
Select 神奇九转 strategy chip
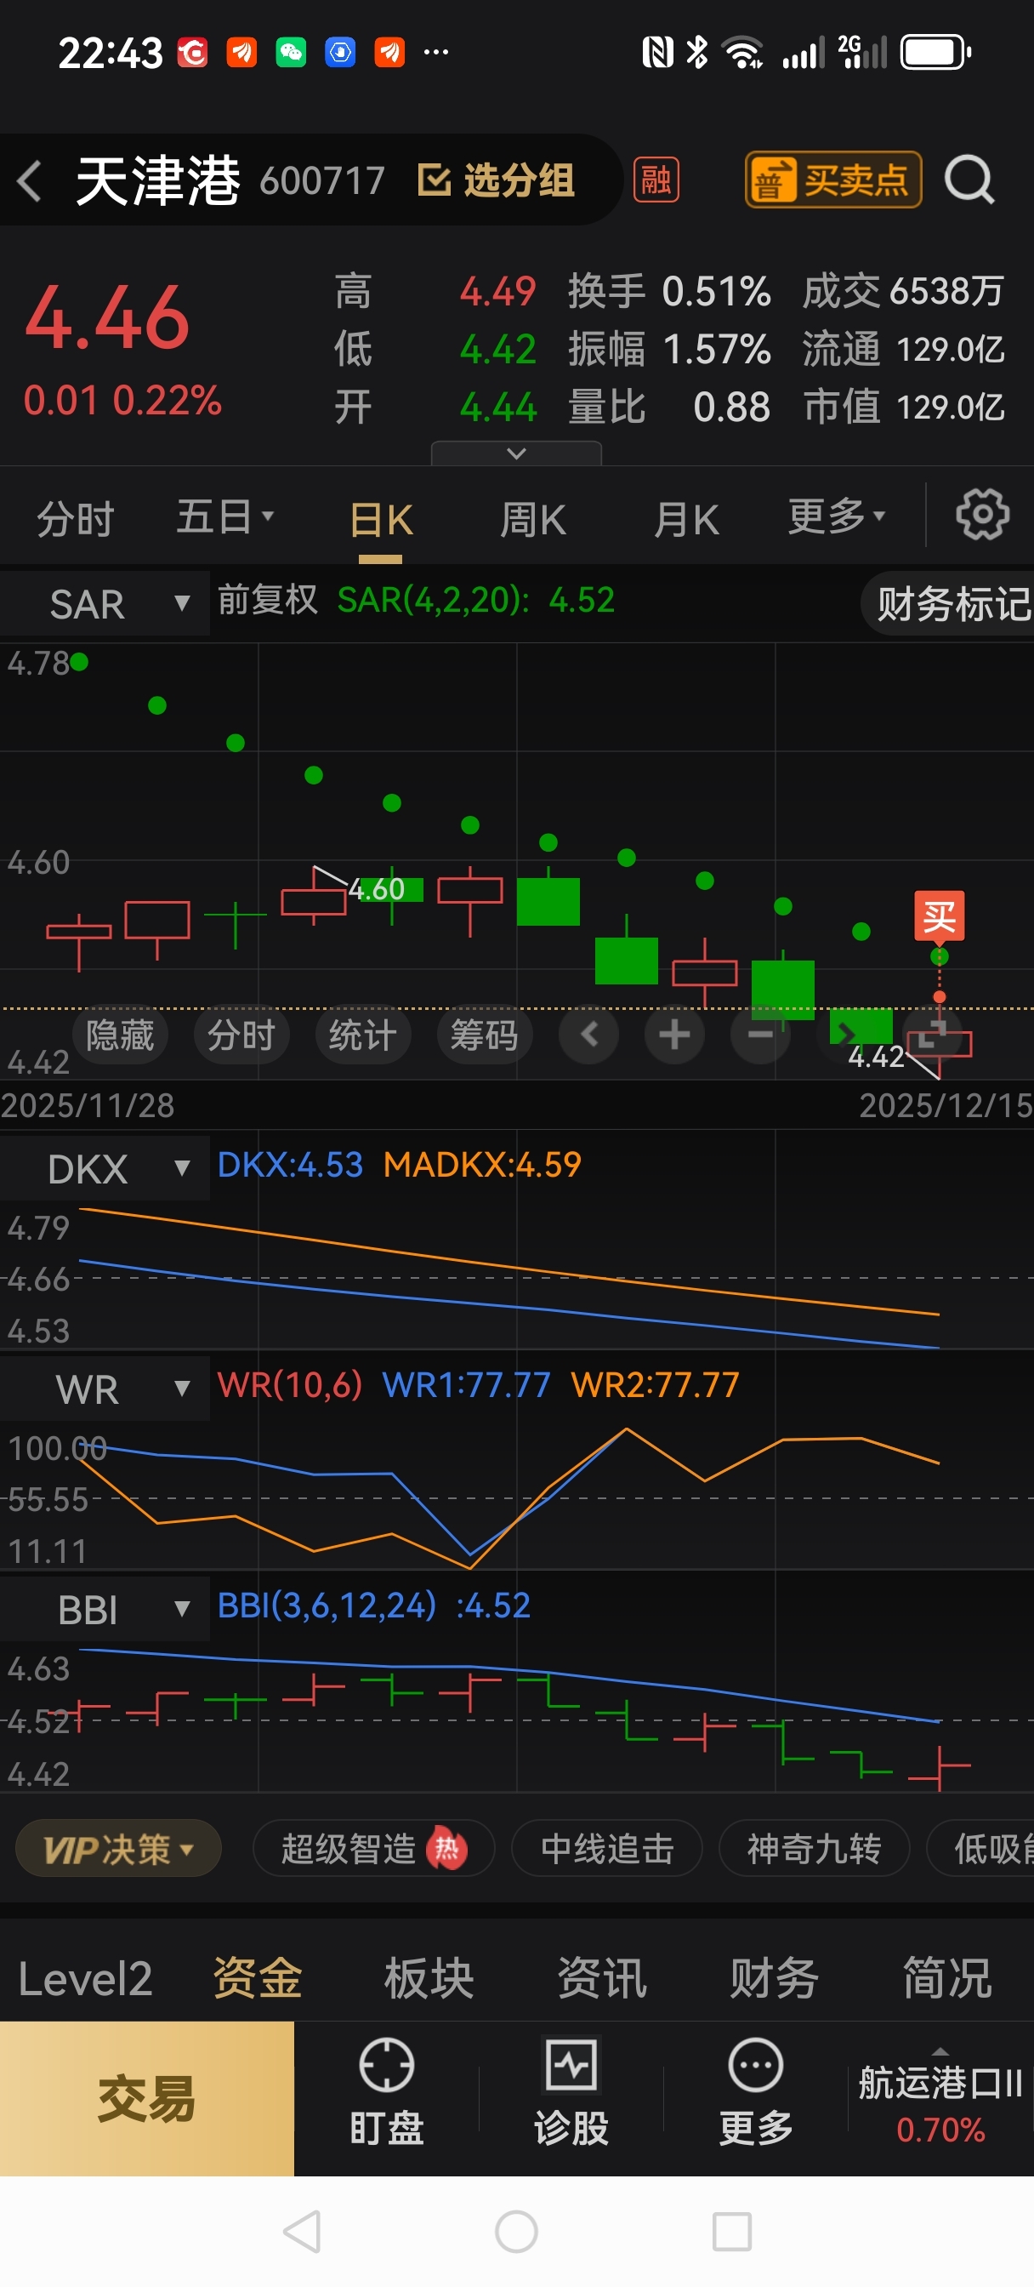point(814,1850)
